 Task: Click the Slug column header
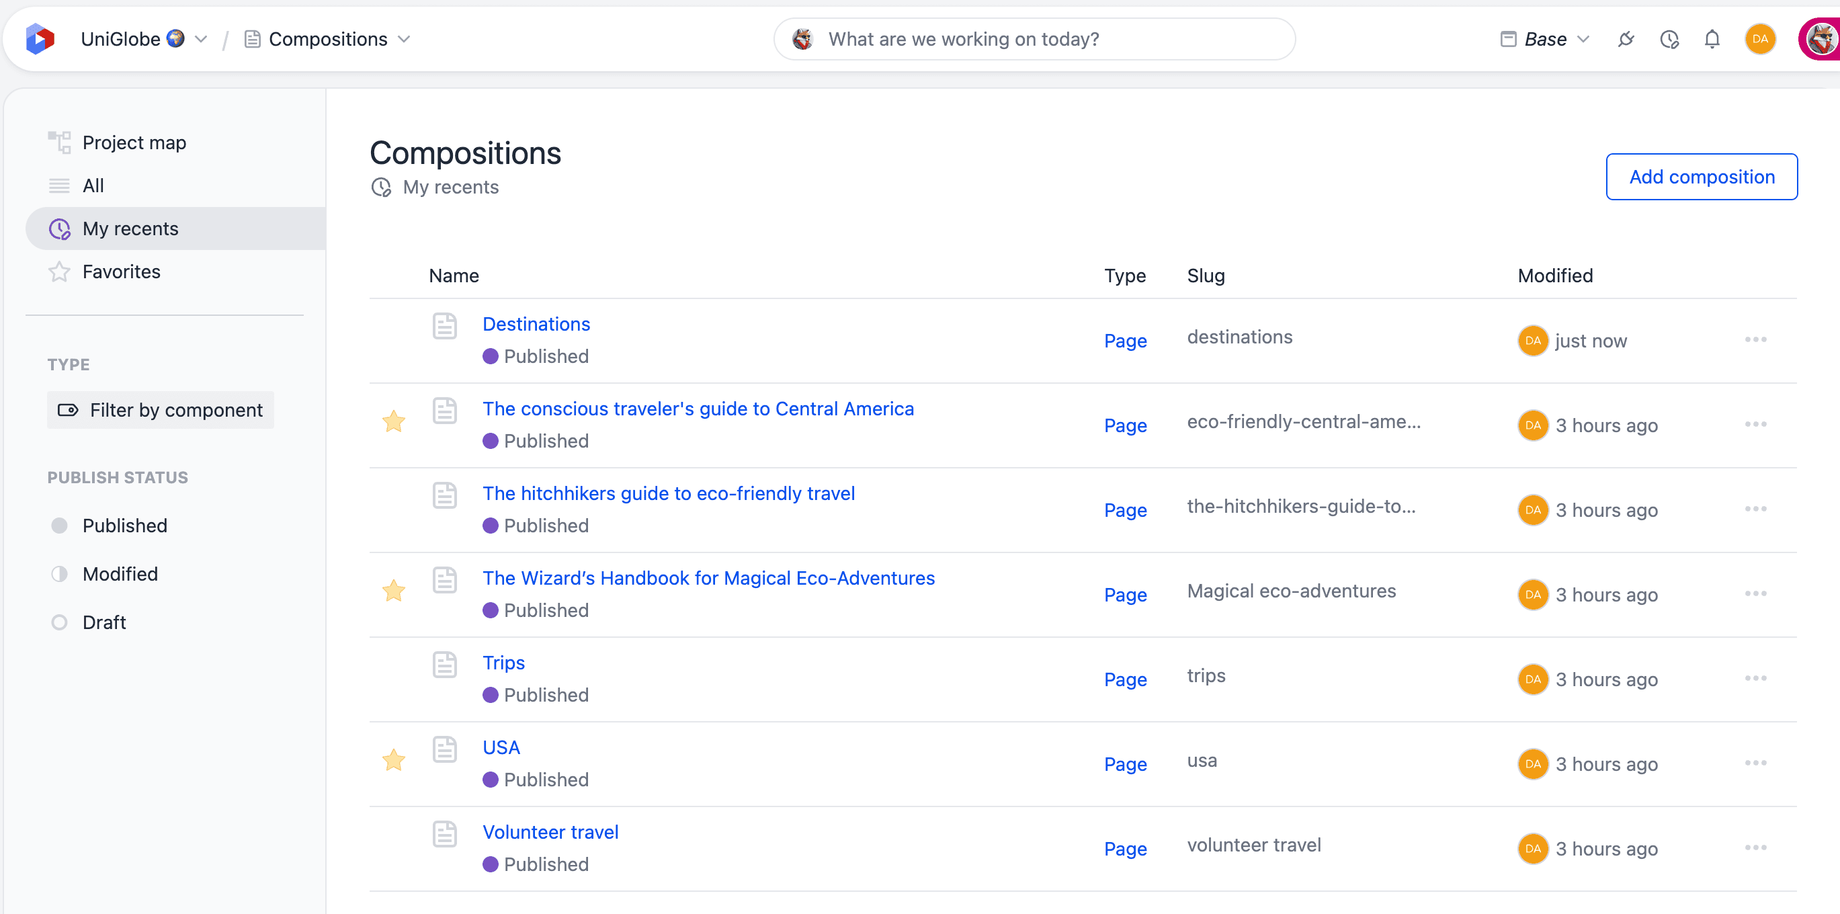tap(1206, 276)
